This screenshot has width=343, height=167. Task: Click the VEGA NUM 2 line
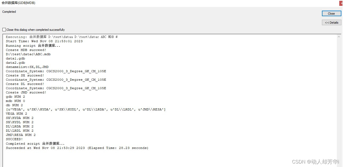tap(16, 113)
